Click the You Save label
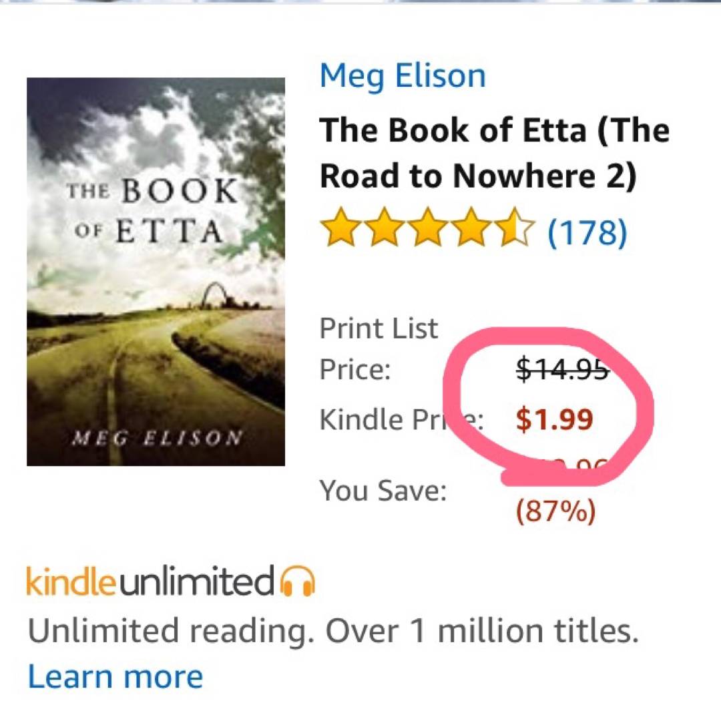This screenshot has width=721, height=721. [383, 491]
